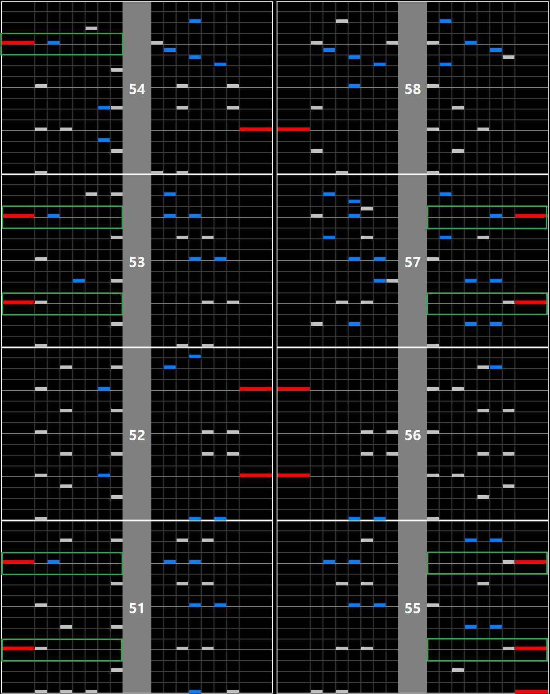Select red scratch note left of measure 54

click(18, 43)
